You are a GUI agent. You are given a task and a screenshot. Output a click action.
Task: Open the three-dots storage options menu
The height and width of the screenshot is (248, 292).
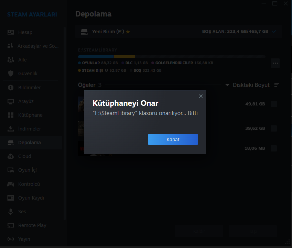click(275, 63)
